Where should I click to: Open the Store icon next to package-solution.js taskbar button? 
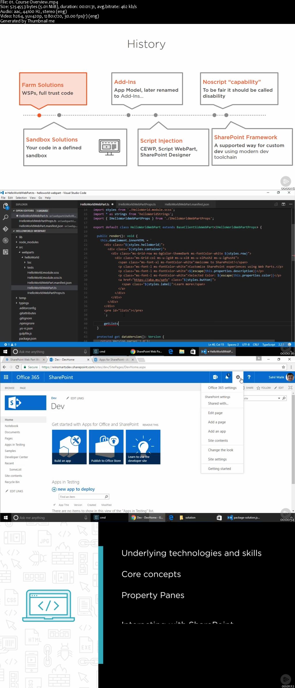pos(219,517)
